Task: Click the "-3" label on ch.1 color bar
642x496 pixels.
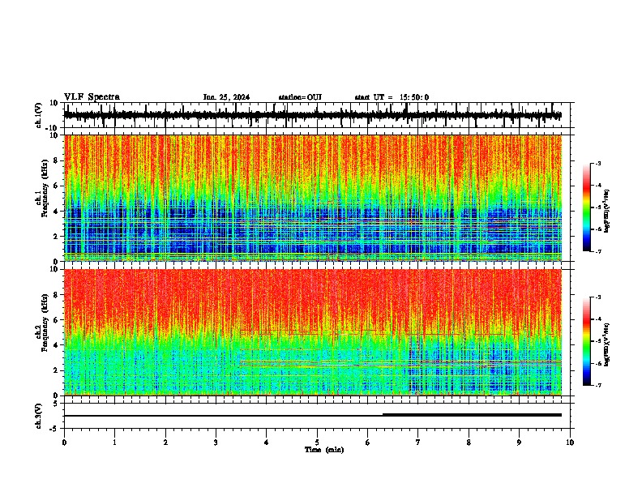Action: coord(599,163)
